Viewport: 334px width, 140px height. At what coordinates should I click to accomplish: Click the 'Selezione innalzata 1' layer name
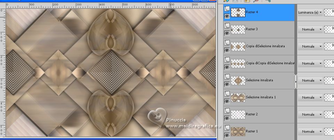pos(261,97)
